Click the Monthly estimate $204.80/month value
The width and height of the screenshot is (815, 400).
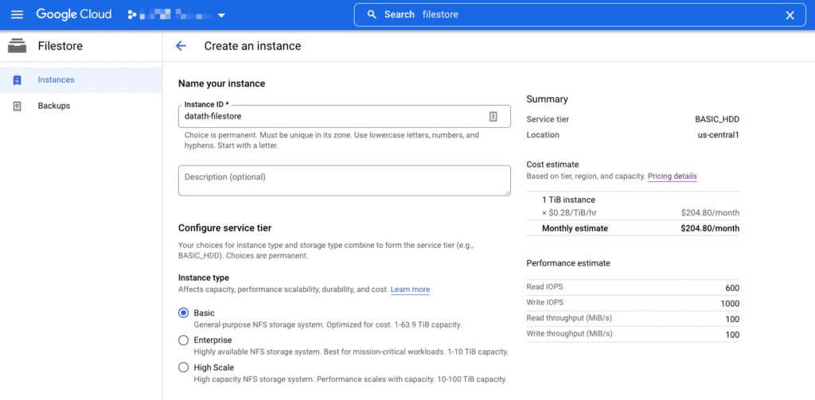(710, 228)
